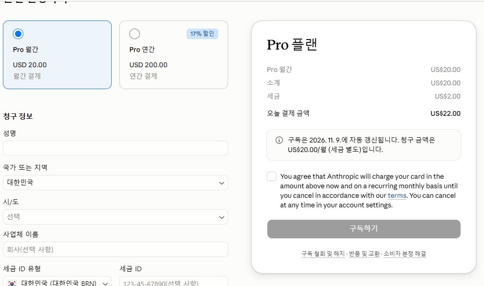Open the 세금 ID 유형 dropdown
484x286 pixels.
point(57,282)
